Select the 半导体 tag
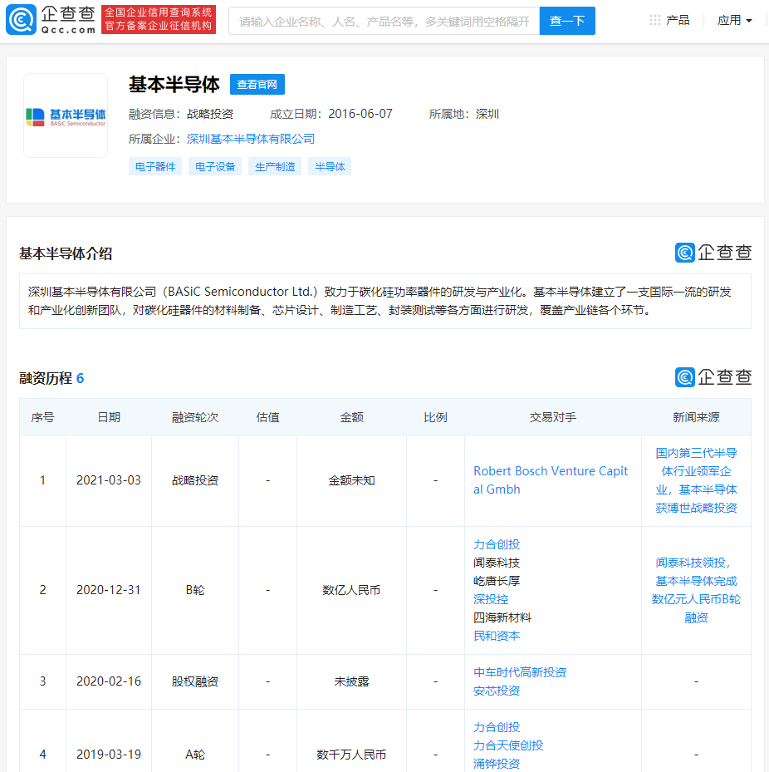Viewport: 769px width, 772px height. [x=330, y=166]
